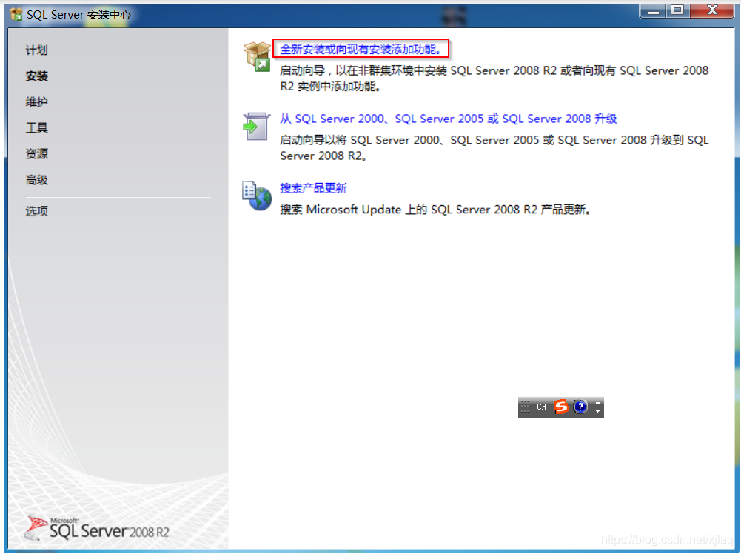Click 全新安装或向现有安装添加功能 link

click(361, 50)
